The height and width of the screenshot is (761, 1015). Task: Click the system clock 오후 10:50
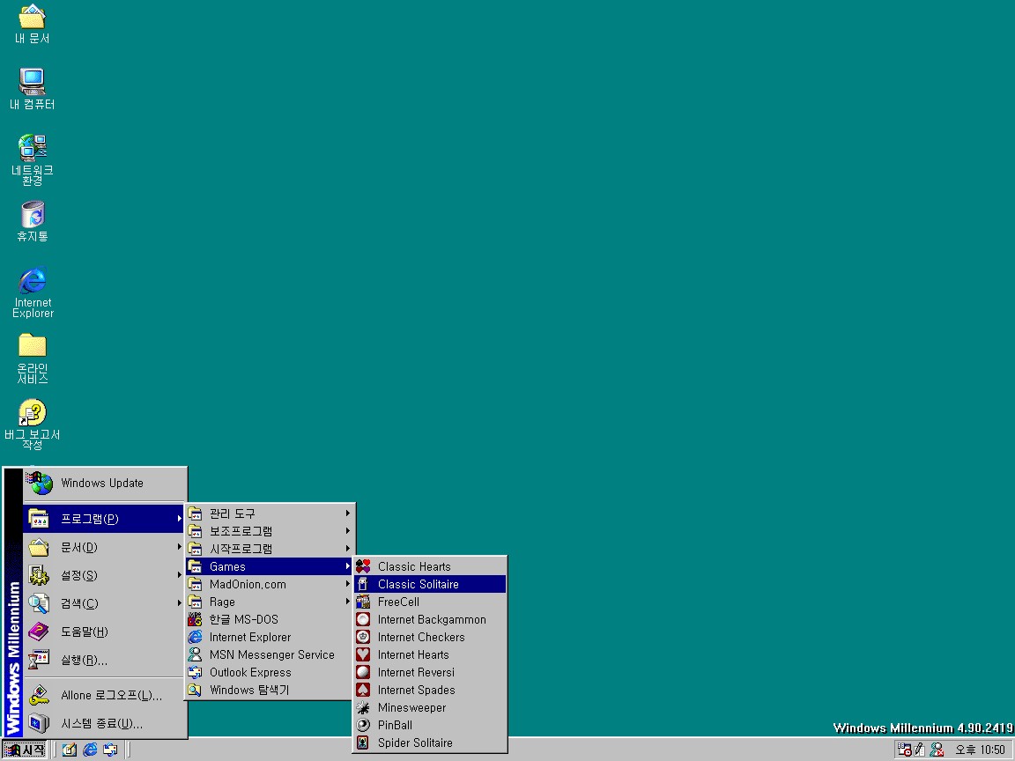click(980, 750)
